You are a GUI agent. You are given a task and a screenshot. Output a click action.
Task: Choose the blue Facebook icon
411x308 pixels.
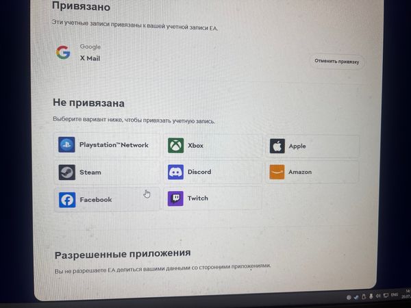click(x=67, y=200)
